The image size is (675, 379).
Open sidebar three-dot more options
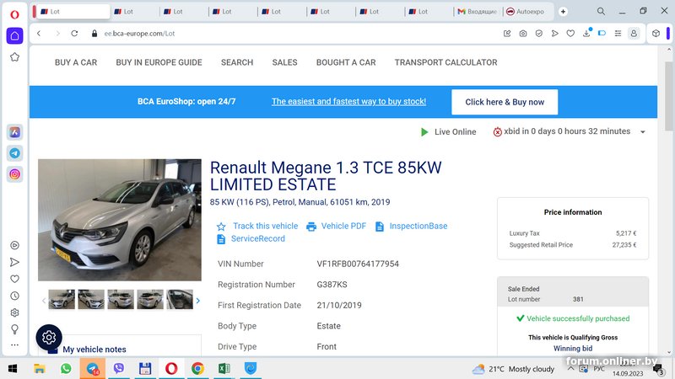pos(14,344)
